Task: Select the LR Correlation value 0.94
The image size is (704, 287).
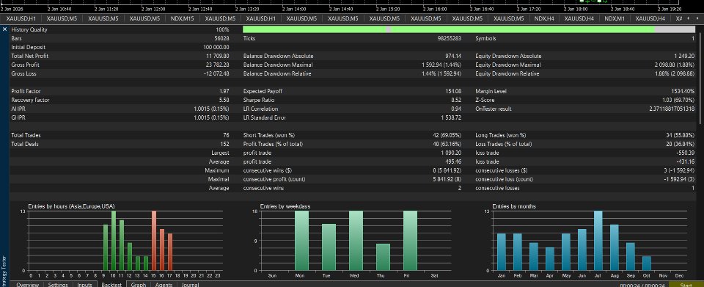Action: [457, 109]
